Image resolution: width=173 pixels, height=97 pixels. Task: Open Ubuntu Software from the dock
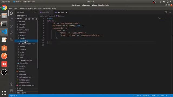(x=4, y=48)
